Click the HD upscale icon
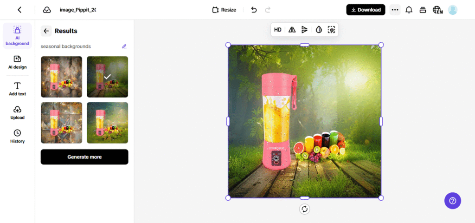 277,30
